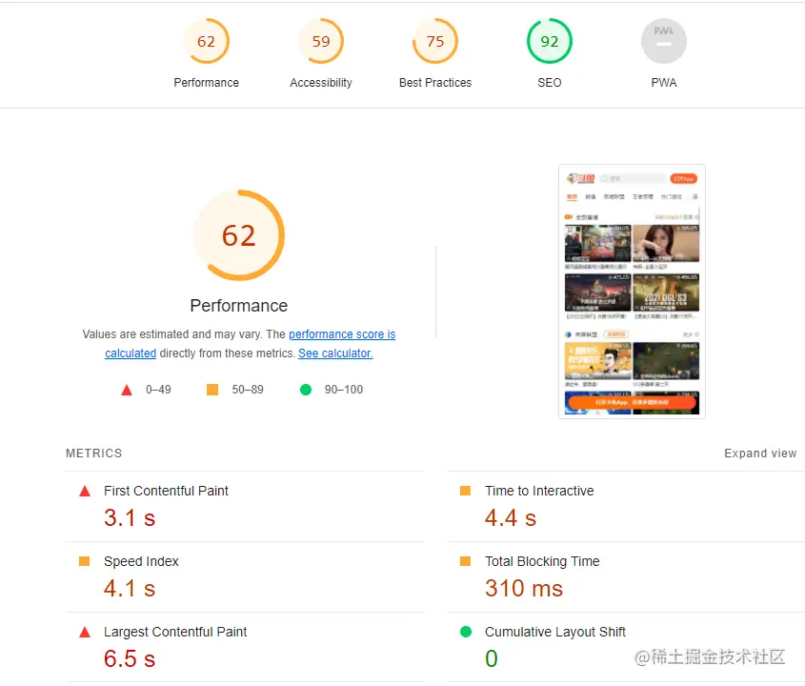Click the orange square beside Time to Interactive
The height and width of the screenshot is (686, 805).
[465, 491]
